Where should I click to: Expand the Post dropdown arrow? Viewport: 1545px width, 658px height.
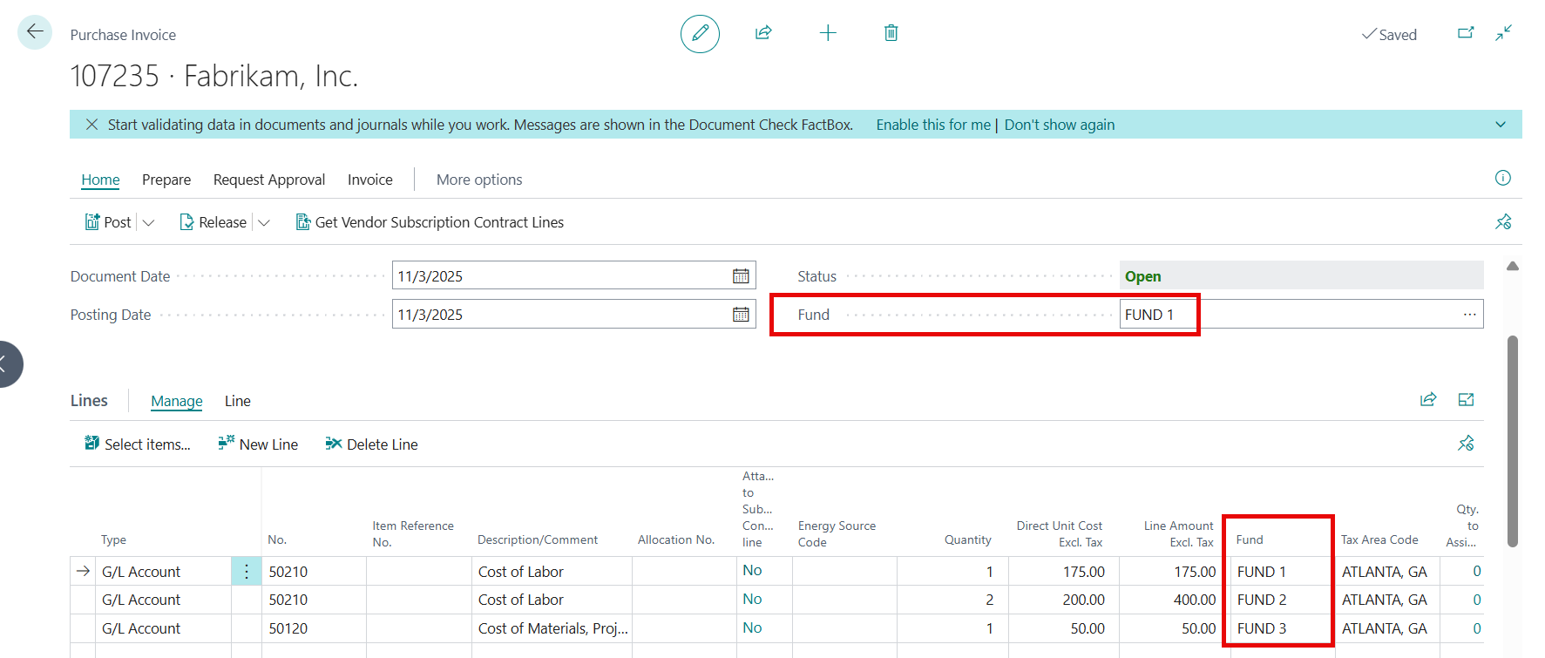coord(149,223)
